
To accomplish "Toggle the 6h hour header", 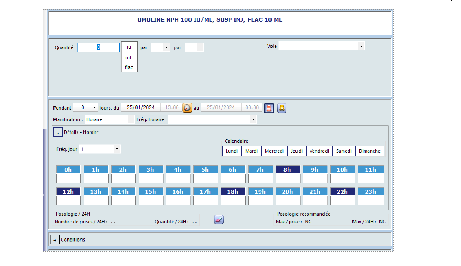I will click(x=233, y=170).
